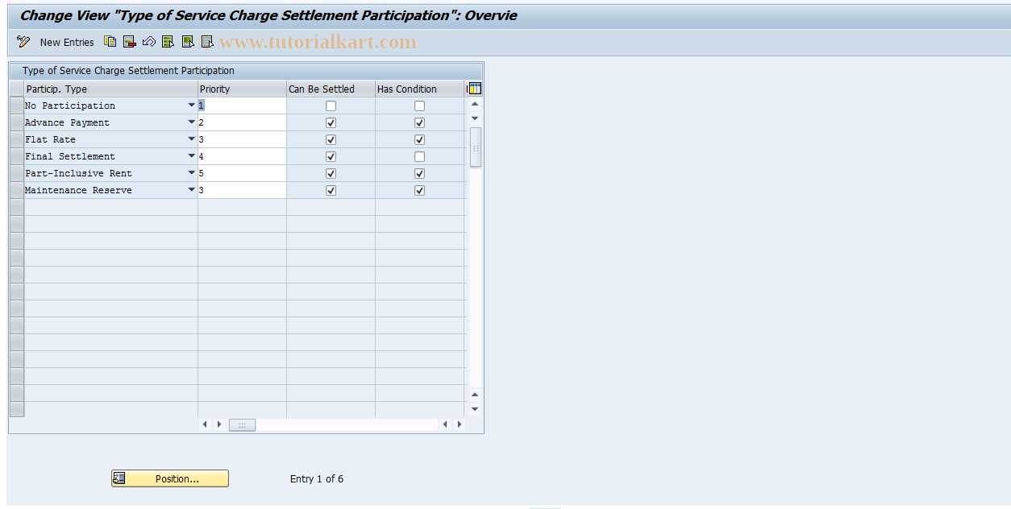Screen dimensions: 1011x509
Task: Click the Copy As icon
Action: click(110, 42)
